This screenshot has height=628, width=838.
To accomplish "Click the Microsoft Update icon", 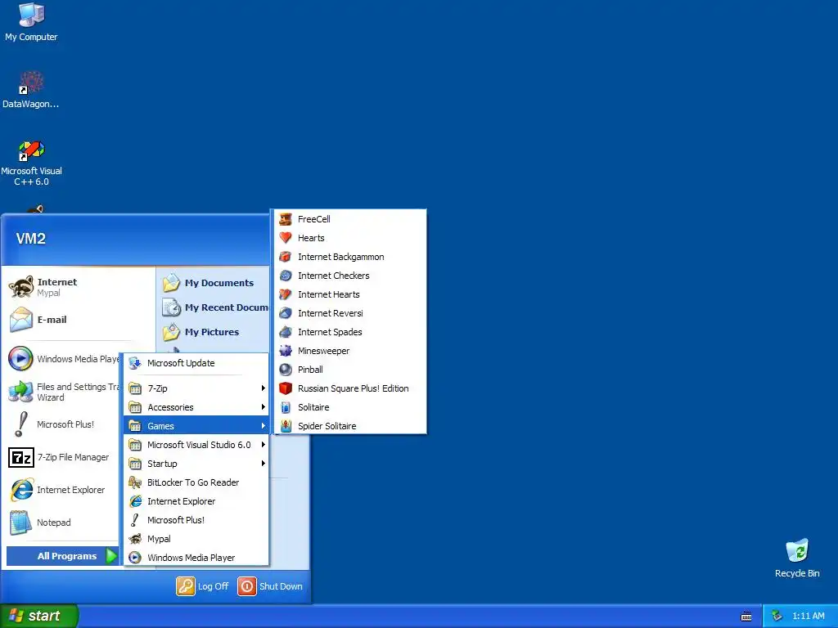I will [x=135, y=363].
